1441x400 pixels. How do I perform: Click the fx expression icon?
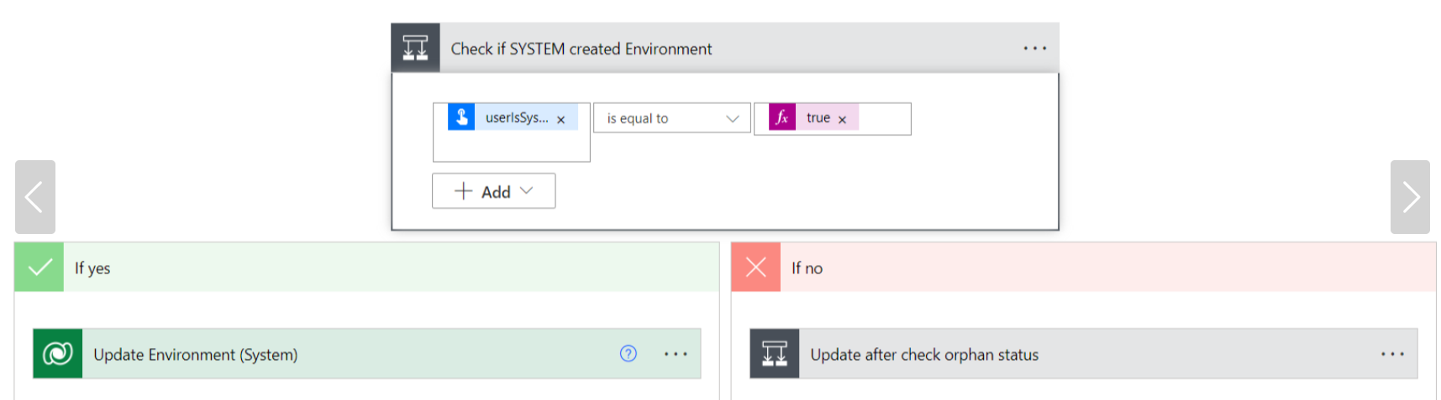pos(782,117)
